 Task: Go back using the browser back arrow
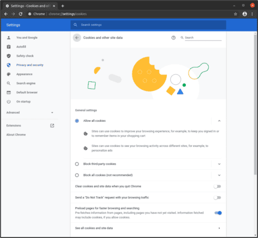pyautogui.click(x=6, y=14)
